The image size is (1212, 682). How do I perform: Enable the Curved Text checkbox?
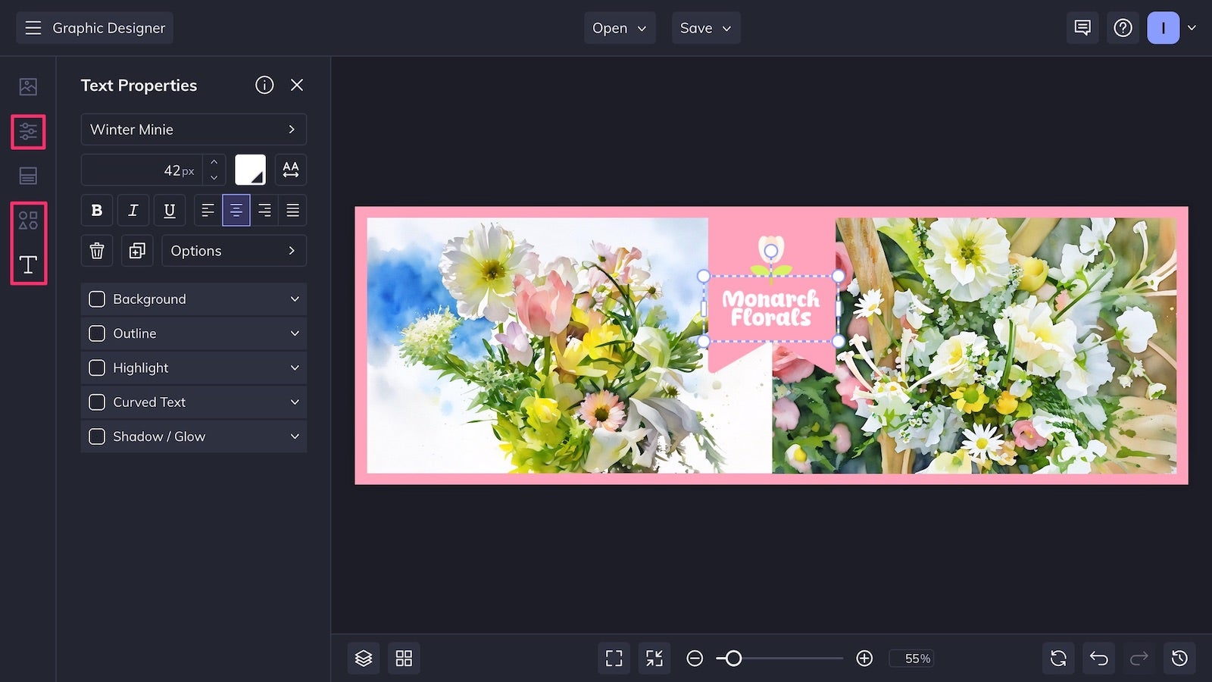point(97,402)
